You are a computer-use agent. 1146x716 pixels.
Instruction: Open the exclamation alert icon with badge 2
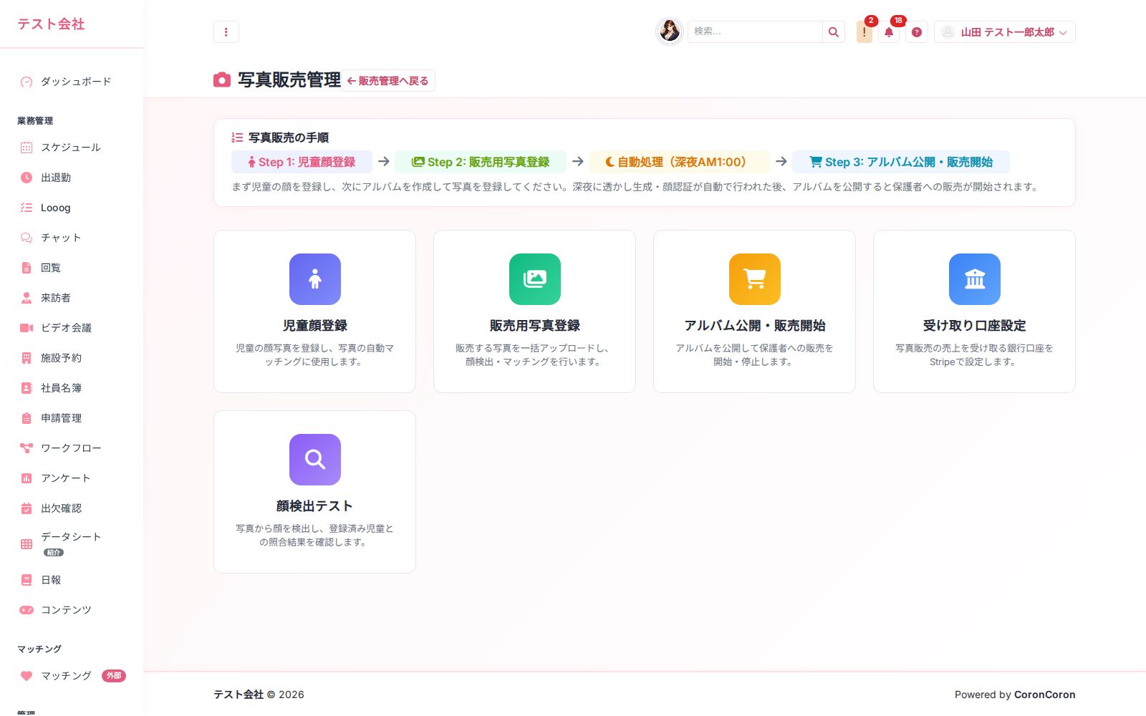coord(865,32)
